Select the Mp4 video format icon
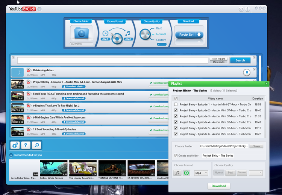The height and width of the screenshot is (195, 282). [105, 33]
